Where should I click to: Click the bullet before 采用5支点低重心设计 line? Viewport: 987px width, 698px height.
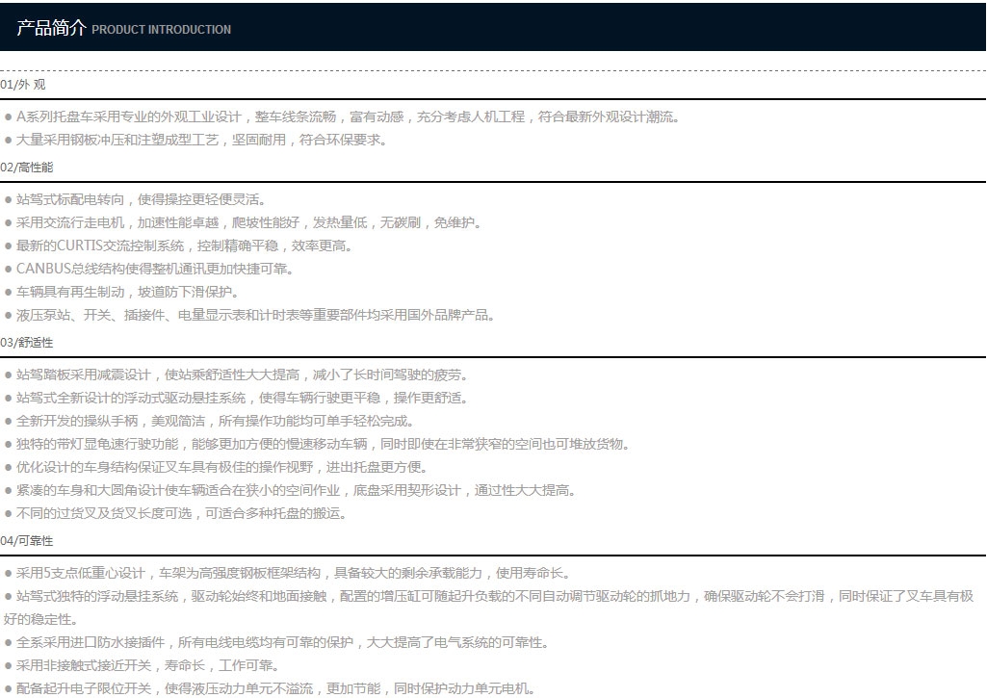8,574
